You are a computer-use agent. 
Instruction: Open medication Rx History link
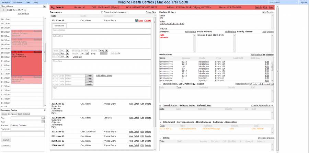(x=268, y=55)
